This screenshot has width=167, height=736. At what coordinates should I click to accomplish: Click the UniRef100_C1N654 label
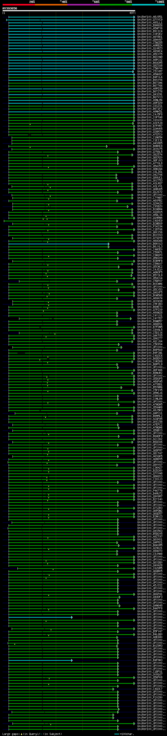[150, 137]
